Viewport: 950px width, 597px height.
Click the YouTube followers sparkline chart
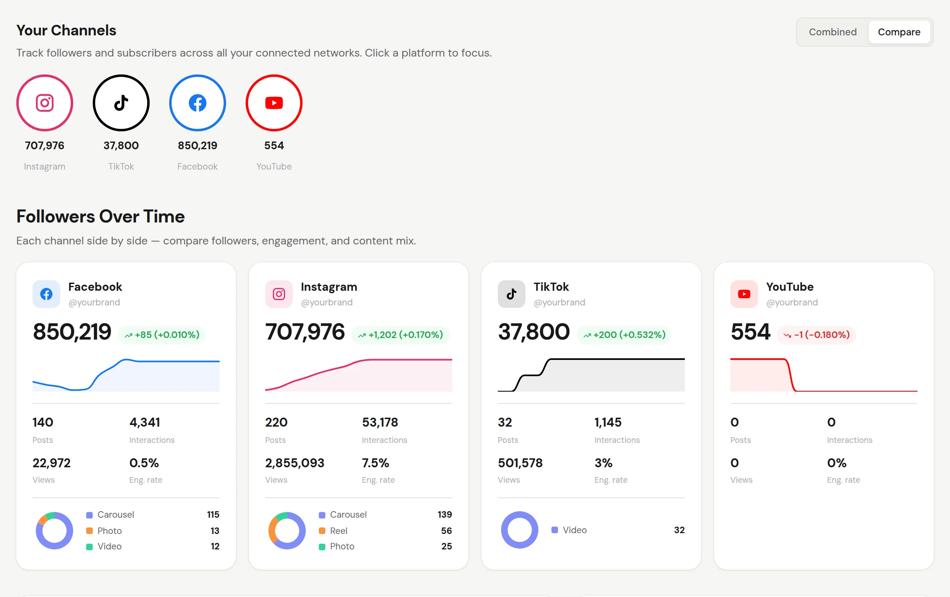pos(824,375)
